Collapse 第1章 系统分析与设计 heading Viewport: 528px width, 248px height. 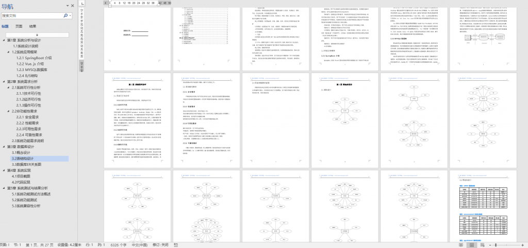coord(4,40)
